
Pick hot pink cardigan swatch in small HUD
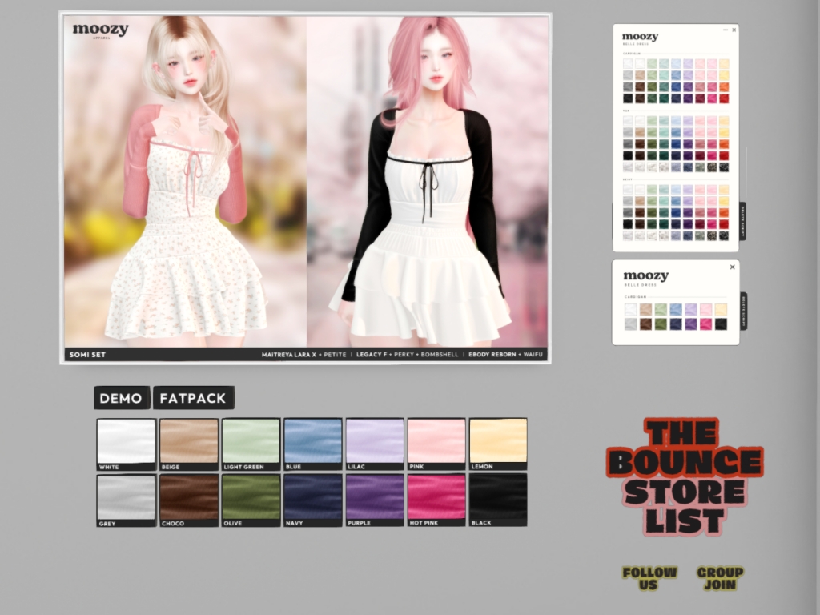706,324
